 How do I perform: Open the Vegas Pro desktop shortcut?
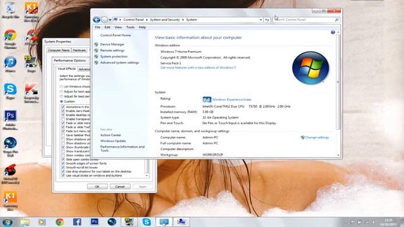pos(10,147)
